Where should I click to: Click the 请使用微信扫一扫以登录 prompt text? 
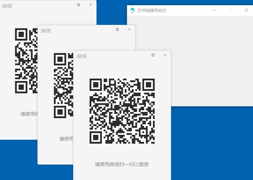tap(122, 164)
